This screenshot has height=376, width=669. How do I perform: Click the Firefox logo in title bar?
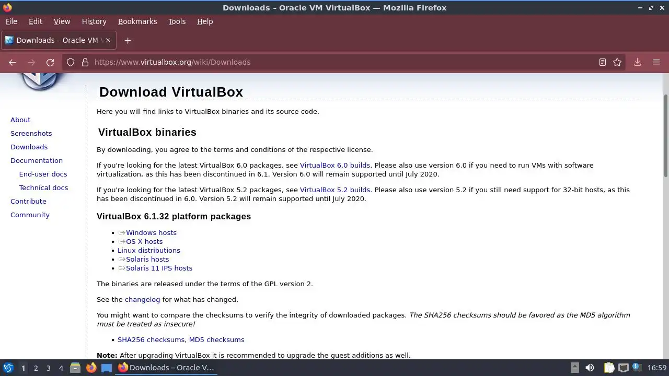click(x=7, y=7)
